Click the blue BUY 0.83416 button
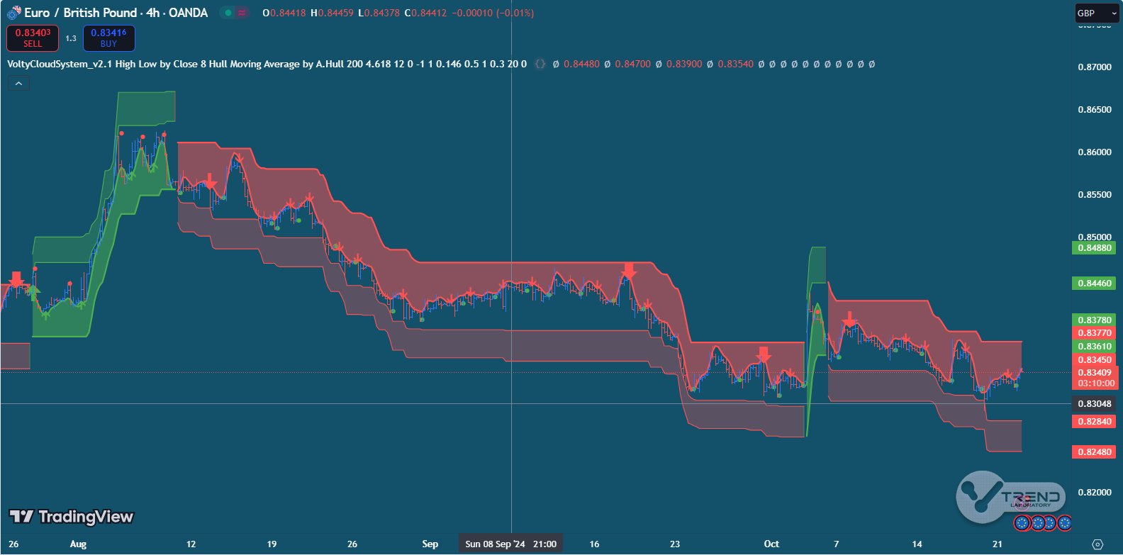The height and width of the screenshot is (555, 1123). [108, 38]
